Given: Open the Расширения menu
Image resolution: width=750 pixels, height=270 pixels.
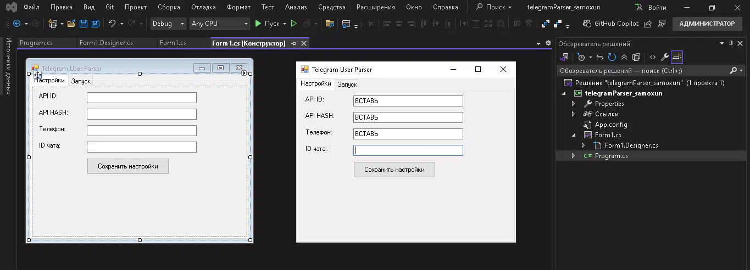Looking at the screenshot, I should coord(375,7).
